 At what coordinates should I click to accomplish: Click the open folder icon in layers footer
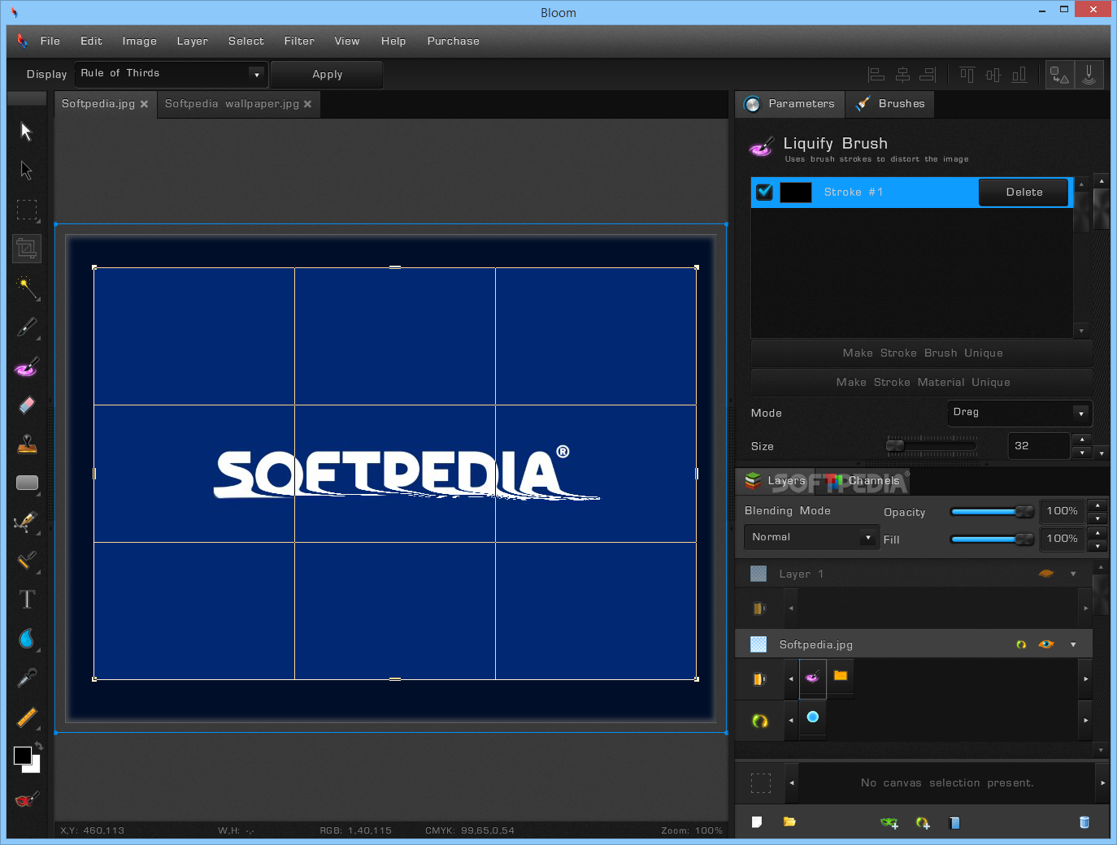789,822
